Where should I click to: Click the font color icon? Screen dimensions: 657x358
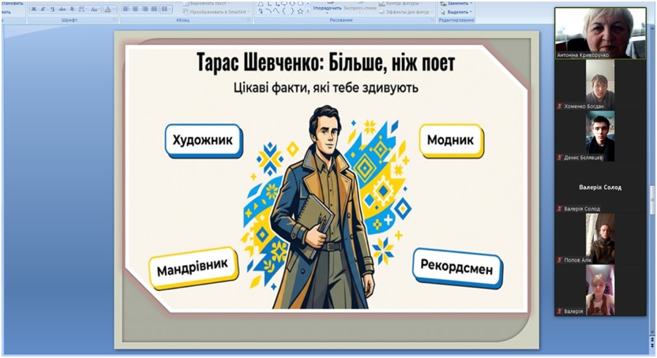point(107,9)
